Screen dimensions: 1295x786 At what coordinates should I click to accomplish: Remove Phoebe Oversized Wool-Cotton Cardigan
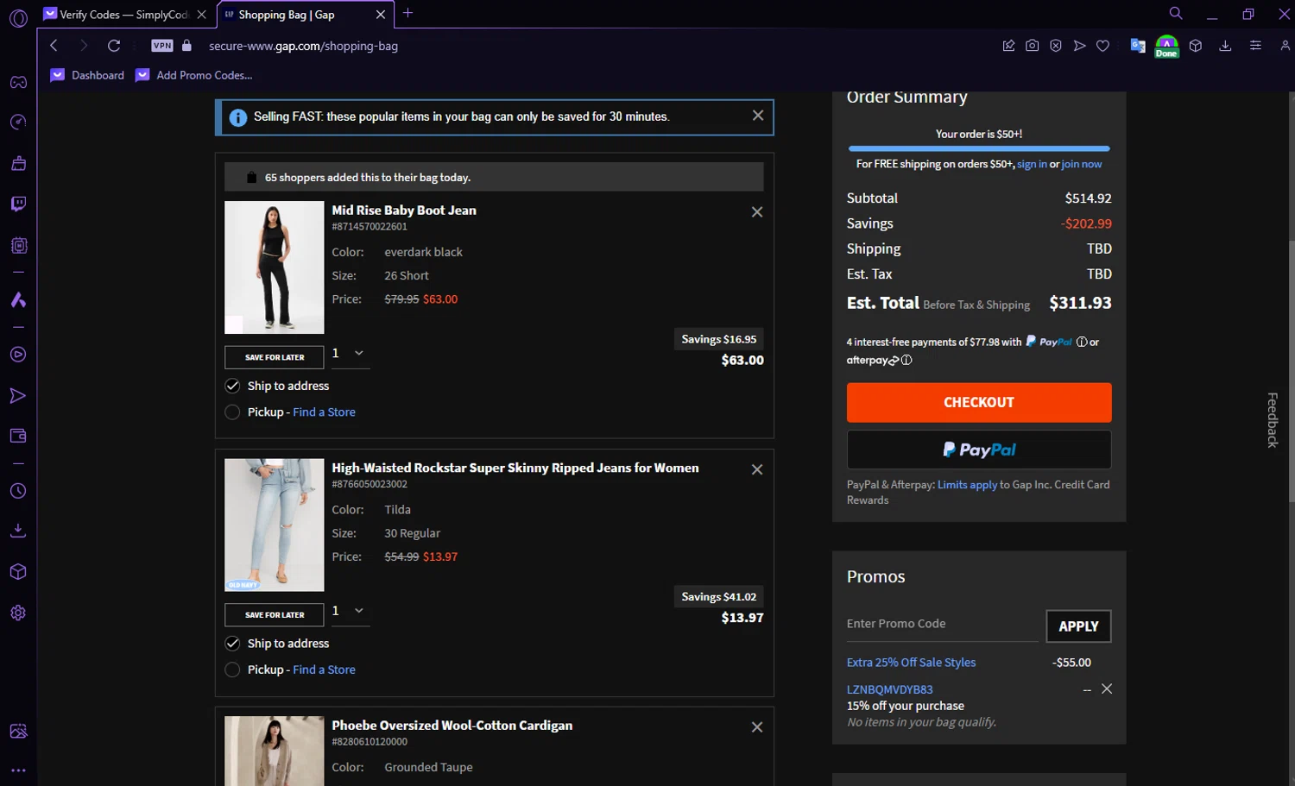click(x=757, y=726)
